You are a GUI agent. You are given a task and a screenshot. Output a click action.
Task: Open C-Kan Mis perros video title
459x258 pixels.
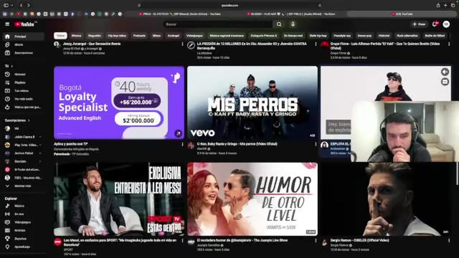(237, 144)
